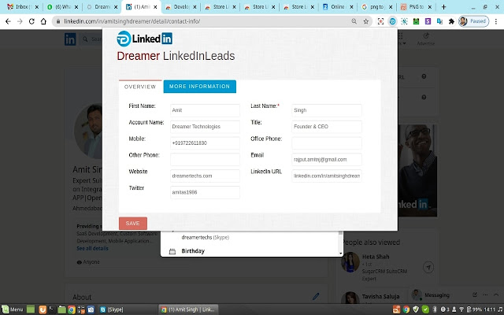Click the battery 99% indicator

pyautogui.click(x=474, y=309)
